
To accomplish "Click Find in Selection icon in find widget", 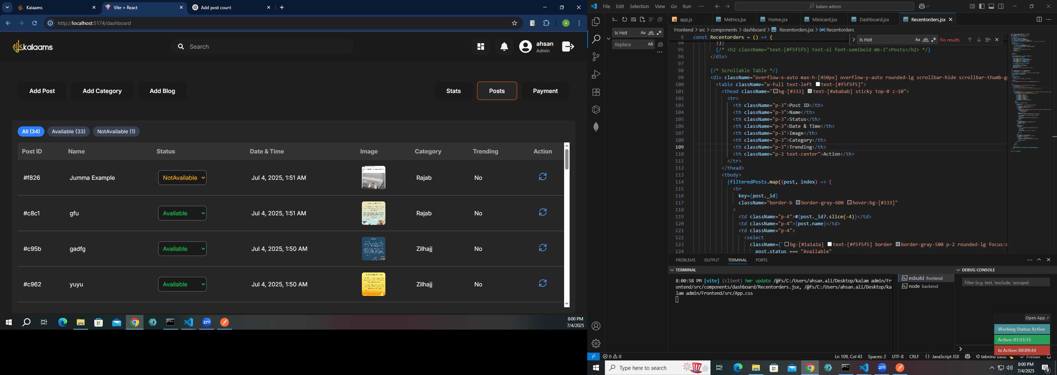I will [988, 40].
